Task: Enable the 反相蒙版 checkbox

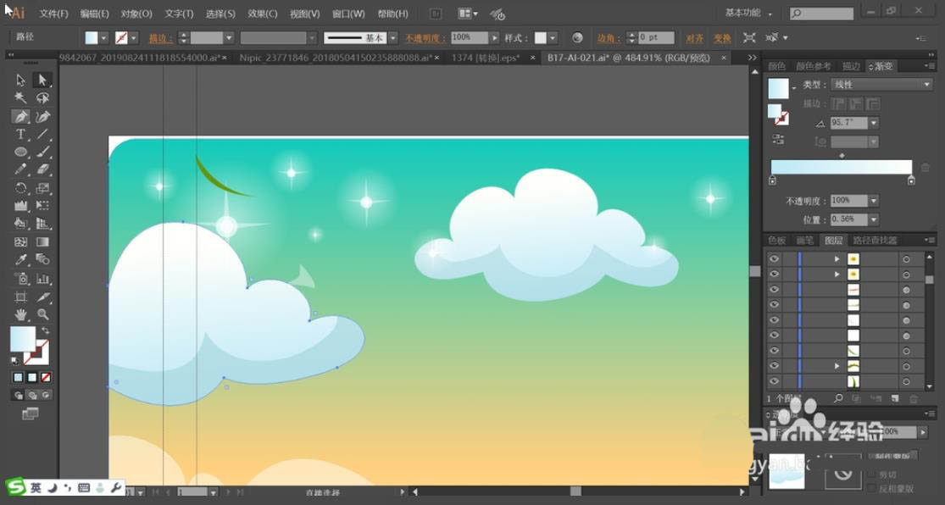Action: (871, 489)
